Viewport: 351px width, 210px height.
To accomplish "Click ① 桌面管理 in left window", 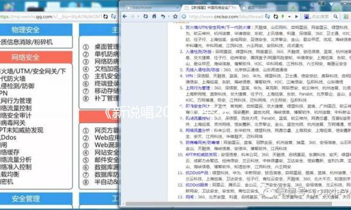I will coord(101,47).
